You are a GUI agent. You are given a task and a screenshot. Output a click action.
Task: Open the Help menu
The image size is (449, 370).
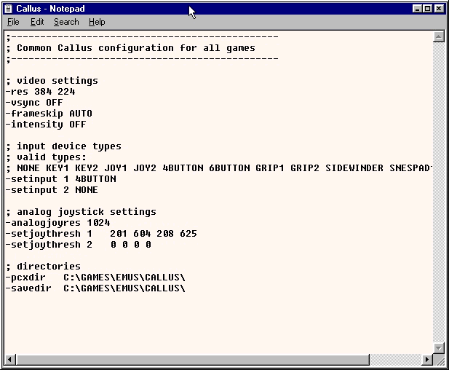click(x=97, y=22)
